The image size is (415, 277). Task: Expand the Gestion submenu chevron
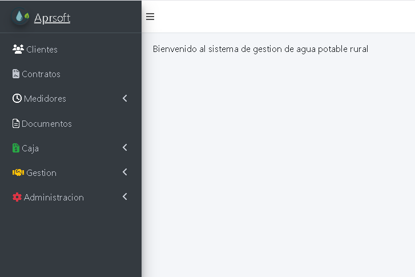coord(125,172)
